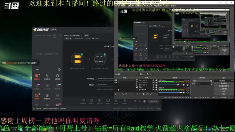
Task: Open 主播任务 tool in toolbox
Action: click(57, 77)
